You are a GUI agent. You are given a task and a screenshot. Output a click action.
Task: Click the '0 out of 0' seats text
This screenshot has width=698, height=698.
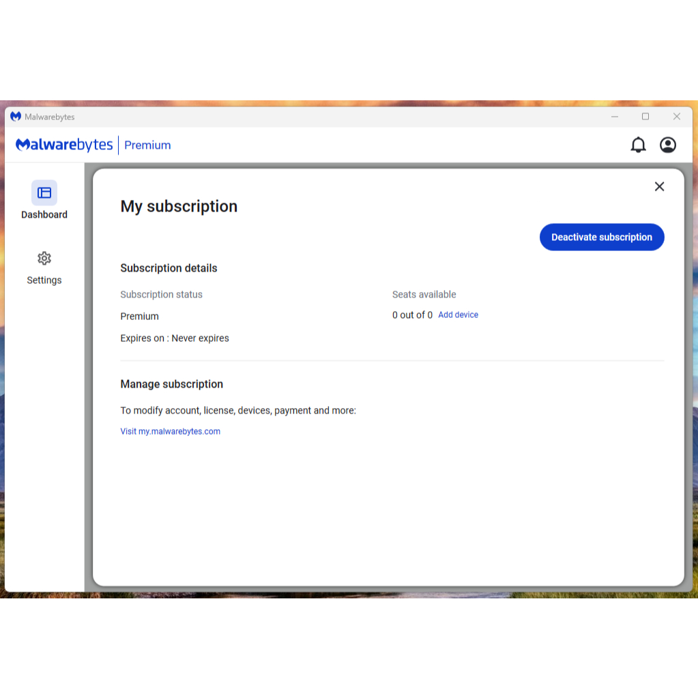pyautogui.click(x=412, y=315)
